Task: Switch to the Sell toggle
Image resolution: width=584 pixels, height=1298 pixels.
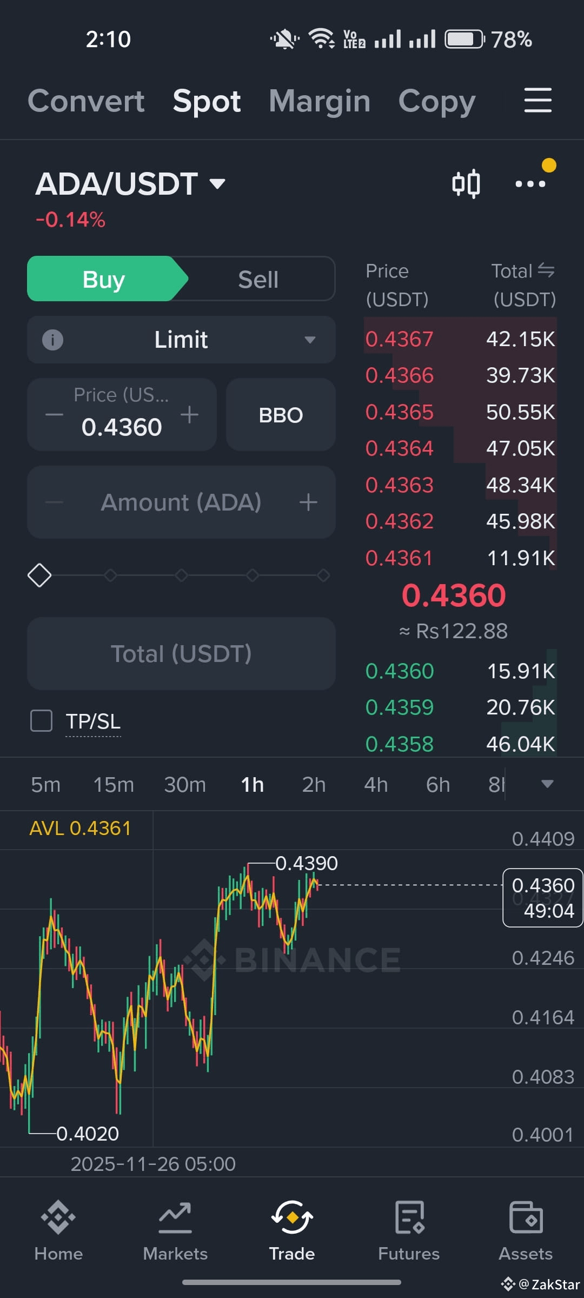Action: tap(258, 279)
